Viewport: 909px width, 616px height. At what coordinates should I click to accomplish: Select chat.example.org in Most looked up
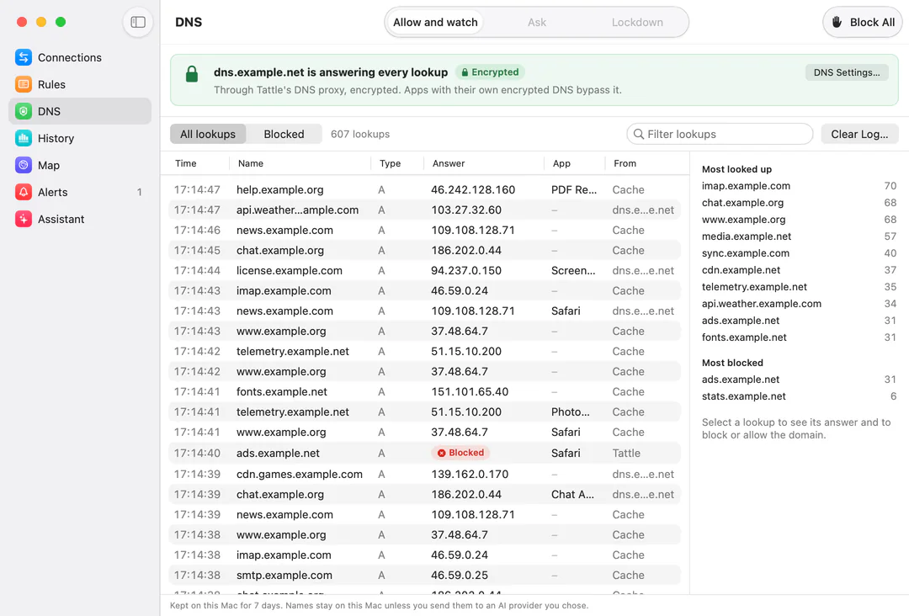tap(799, 203)
